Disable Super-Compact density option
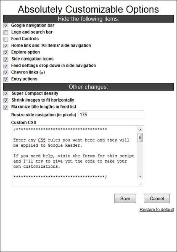The image size is (177, 252). point(6,94)
